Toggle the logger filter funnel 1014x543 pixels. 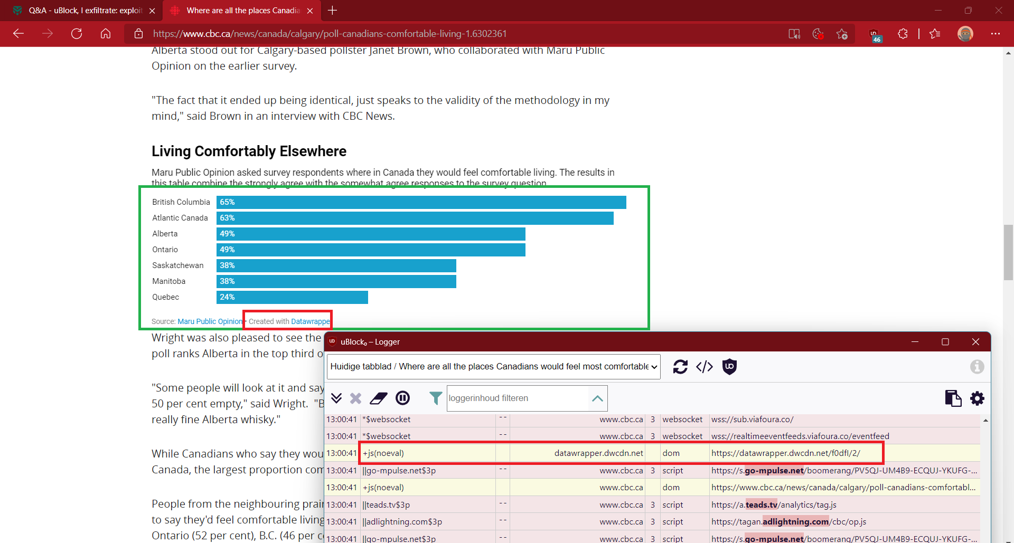click(436, 398)
